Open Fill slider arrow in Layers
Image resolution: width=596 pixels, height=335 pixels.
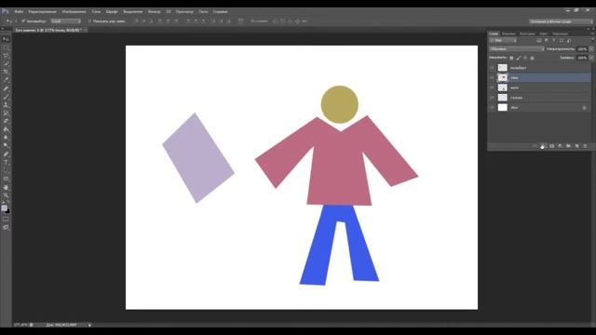pos(591,58)
